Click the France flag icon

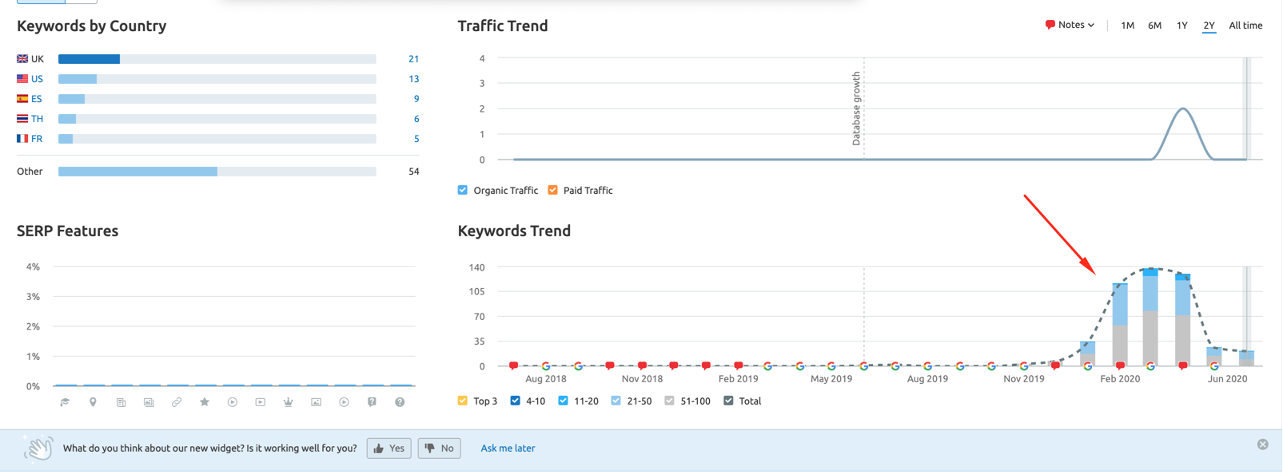point(22,139)
